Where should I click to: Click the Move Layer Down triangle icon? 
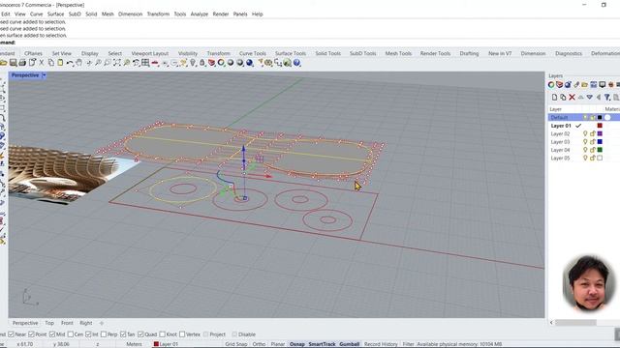[590, 97]
